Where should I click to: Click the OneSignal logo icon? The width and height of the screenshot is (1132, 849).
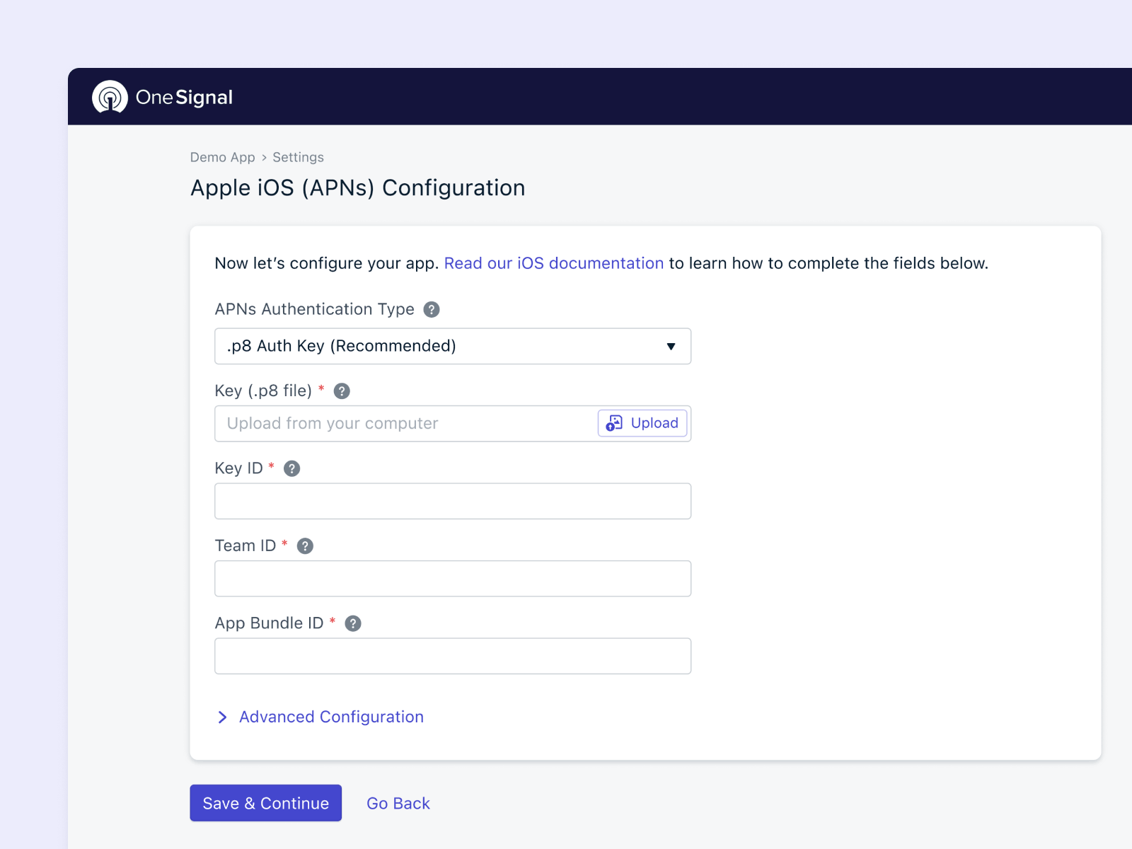(110, 97)
